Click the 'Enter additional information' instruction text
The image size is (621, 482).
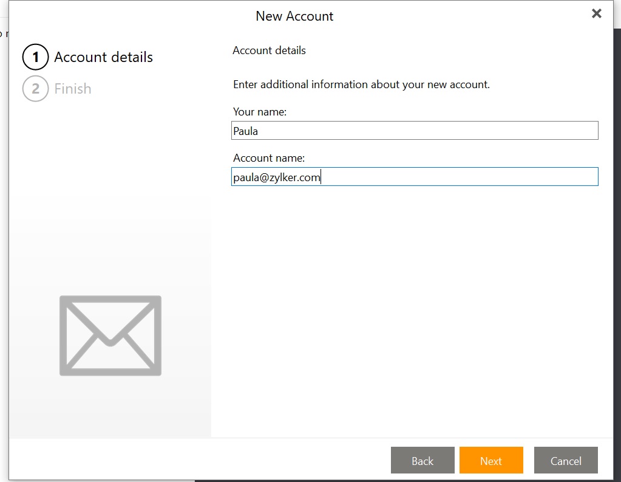coord(361,84)
